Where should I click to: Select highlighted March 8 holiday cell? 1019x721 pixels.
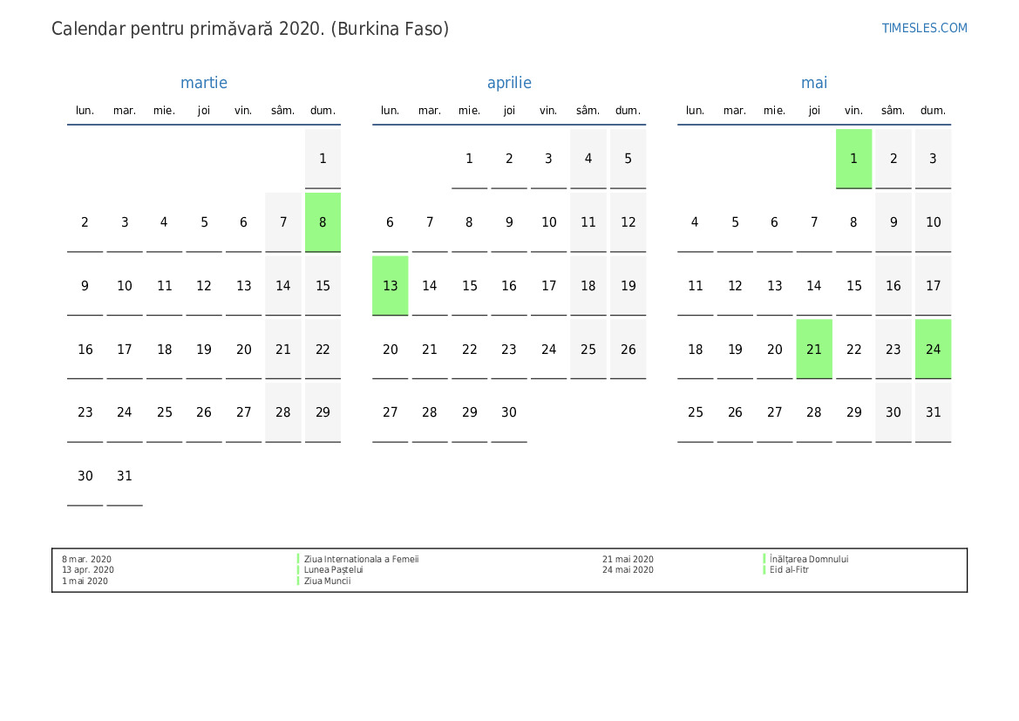323,222
